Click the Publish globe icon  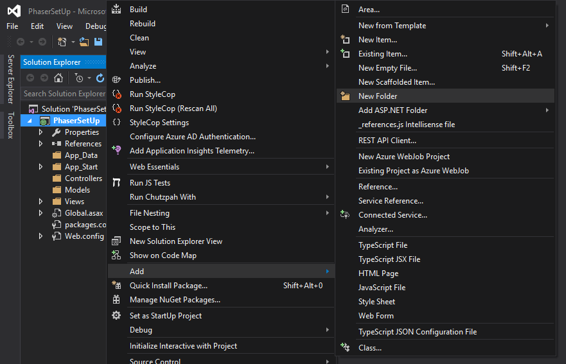pos(116,80)
